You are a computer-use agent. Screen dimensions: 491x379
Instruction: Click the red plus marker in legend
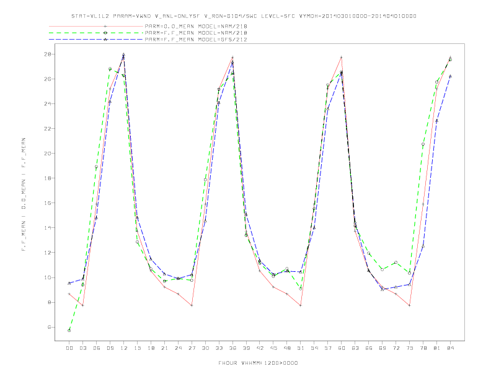105,26
